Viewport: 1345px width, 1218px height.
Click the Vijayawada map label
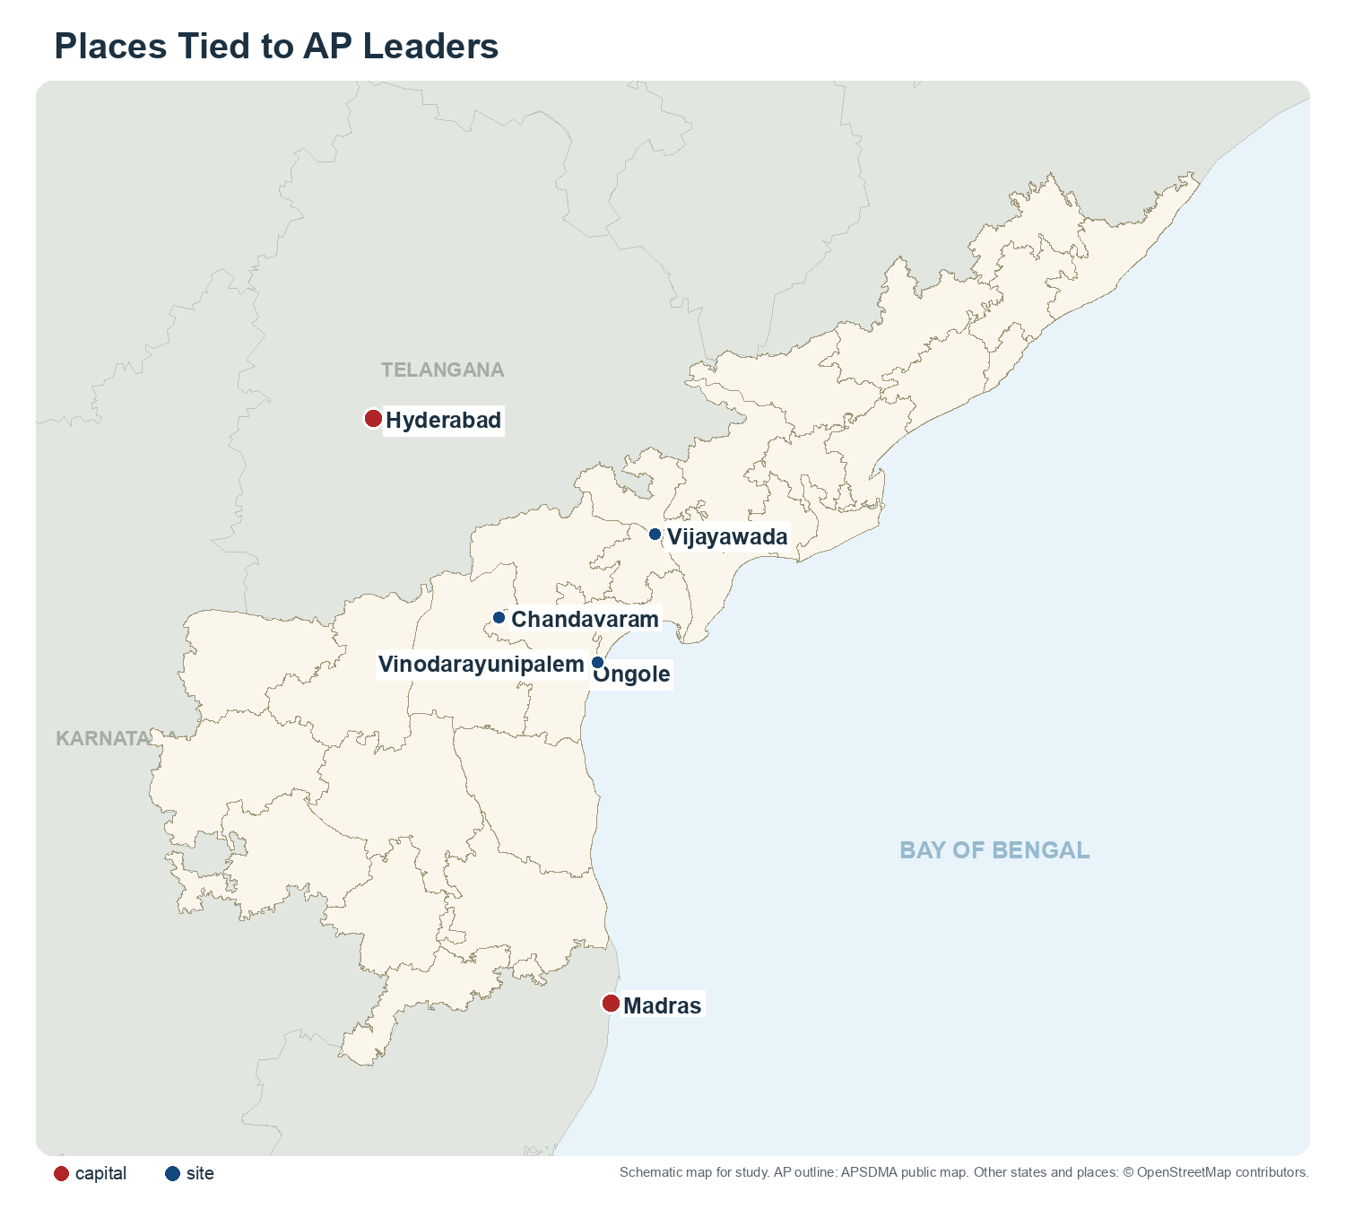(x=727, y=537)
